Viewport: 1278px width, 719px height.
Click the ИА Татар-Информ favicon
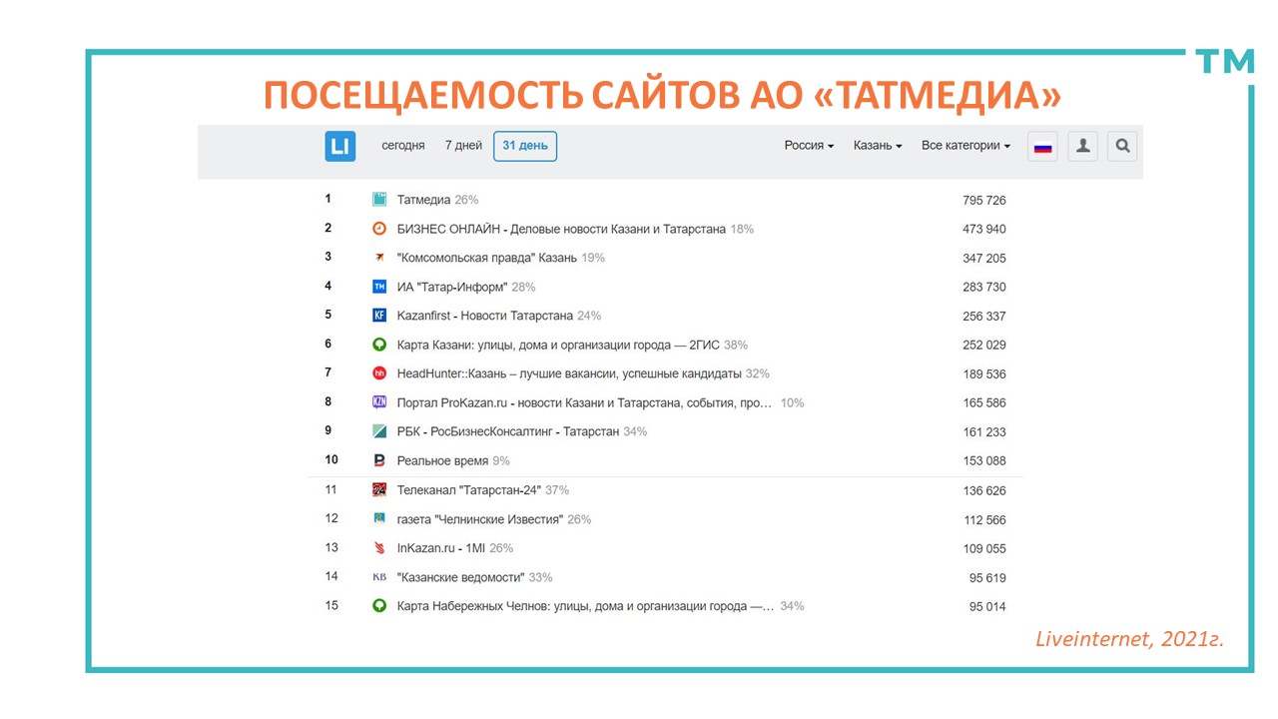coord(379,287)
